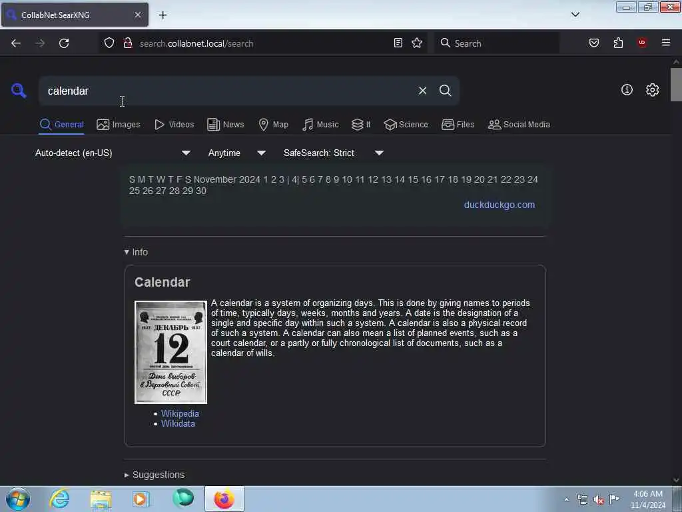The width and height of the screenshot is (682, 512).
Task: Clear the calendar search query
Action: click(x=422, y=91)
